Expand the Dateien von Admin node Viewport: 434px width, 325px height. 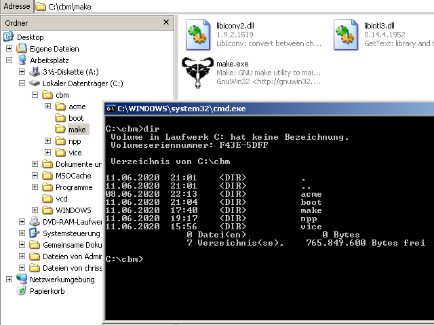click(x=22, y=256)
